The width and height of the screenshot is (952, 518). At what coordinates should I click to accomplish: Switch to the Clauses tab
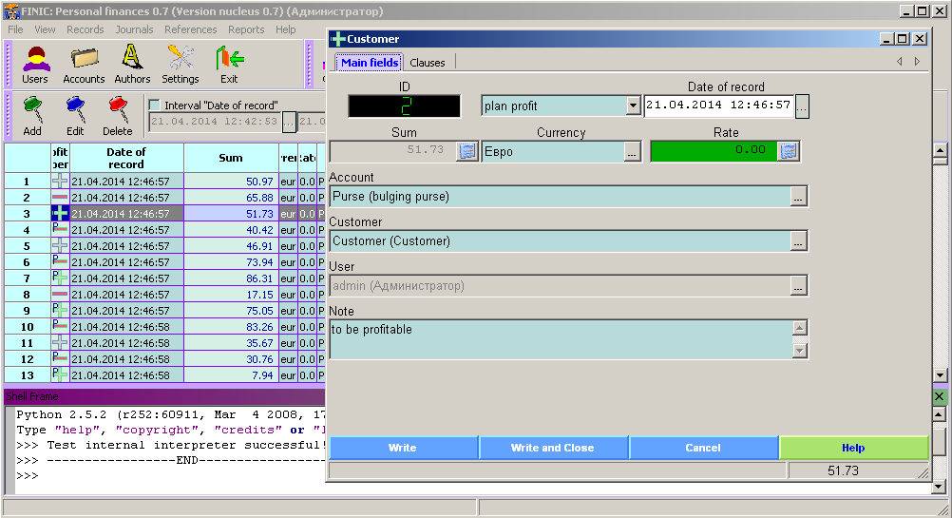[428, 63]
